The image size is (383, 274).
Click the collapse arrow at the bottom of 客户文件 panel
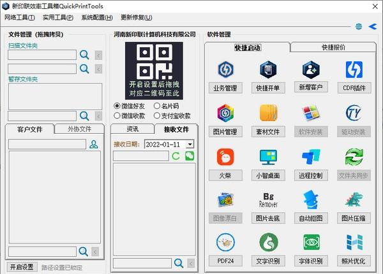[x=95, y=252]
